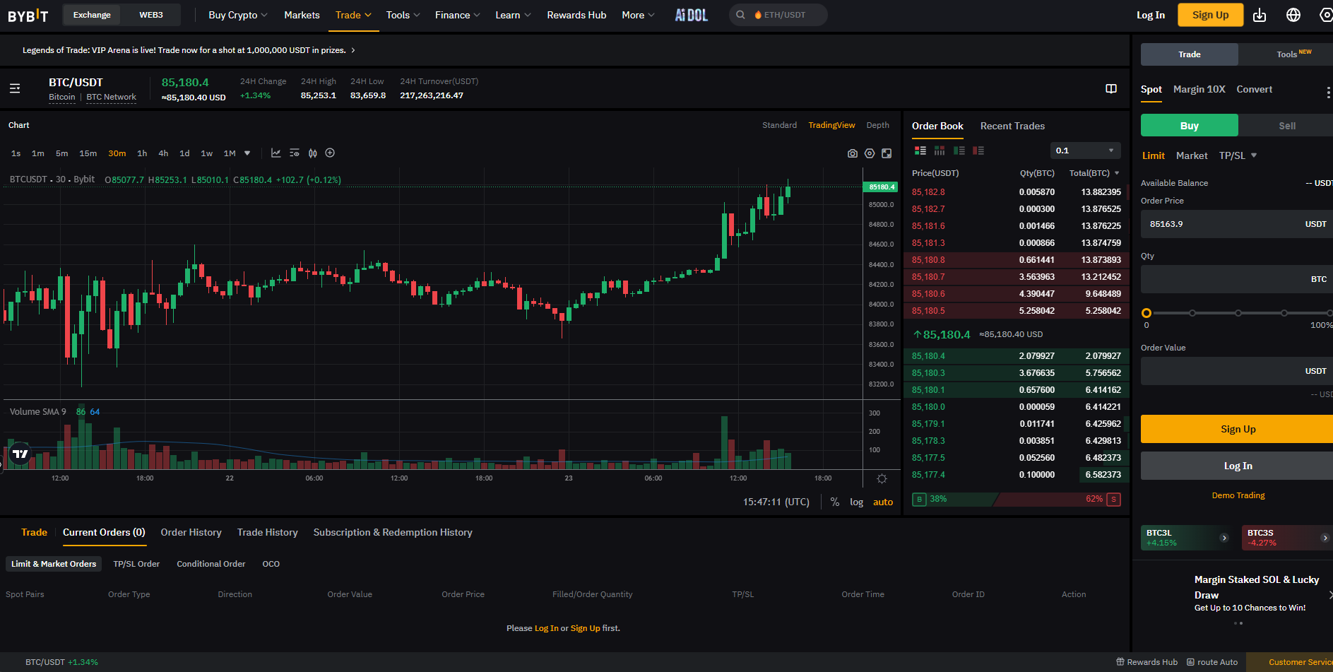The height and width of the screenshot is (672, 1333).
Task: Click the TradingView logo on chart
Action: coord(20,454)
